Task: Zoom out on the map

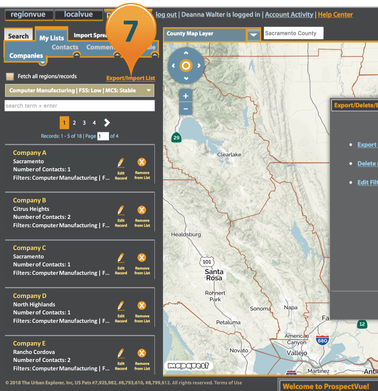Action: [185, 109]
